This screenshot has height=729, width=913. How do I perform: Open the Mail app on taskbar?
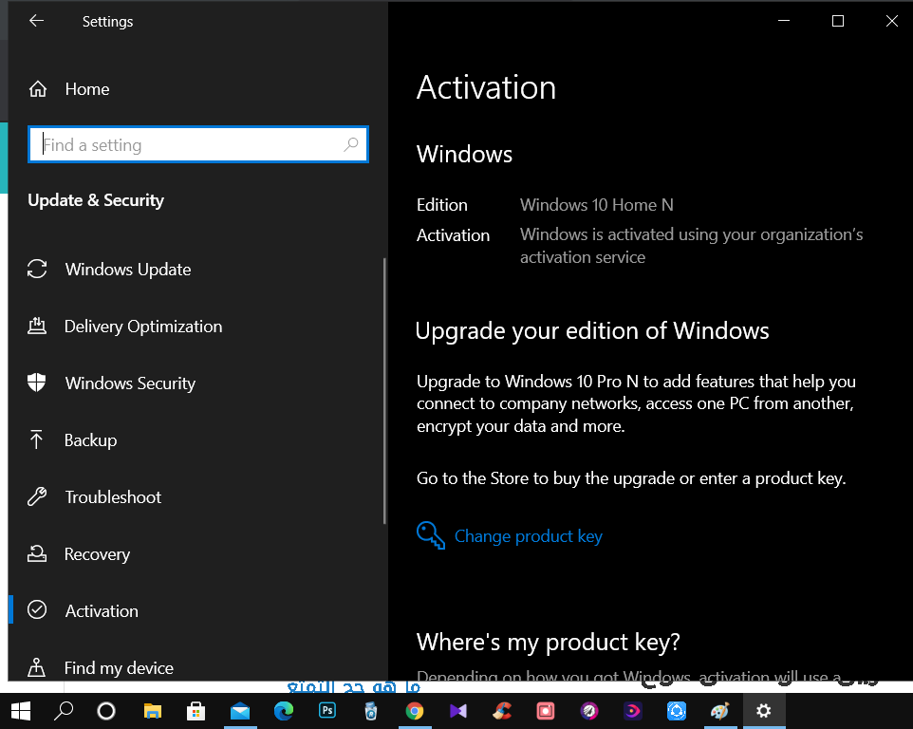pos(240,711)
